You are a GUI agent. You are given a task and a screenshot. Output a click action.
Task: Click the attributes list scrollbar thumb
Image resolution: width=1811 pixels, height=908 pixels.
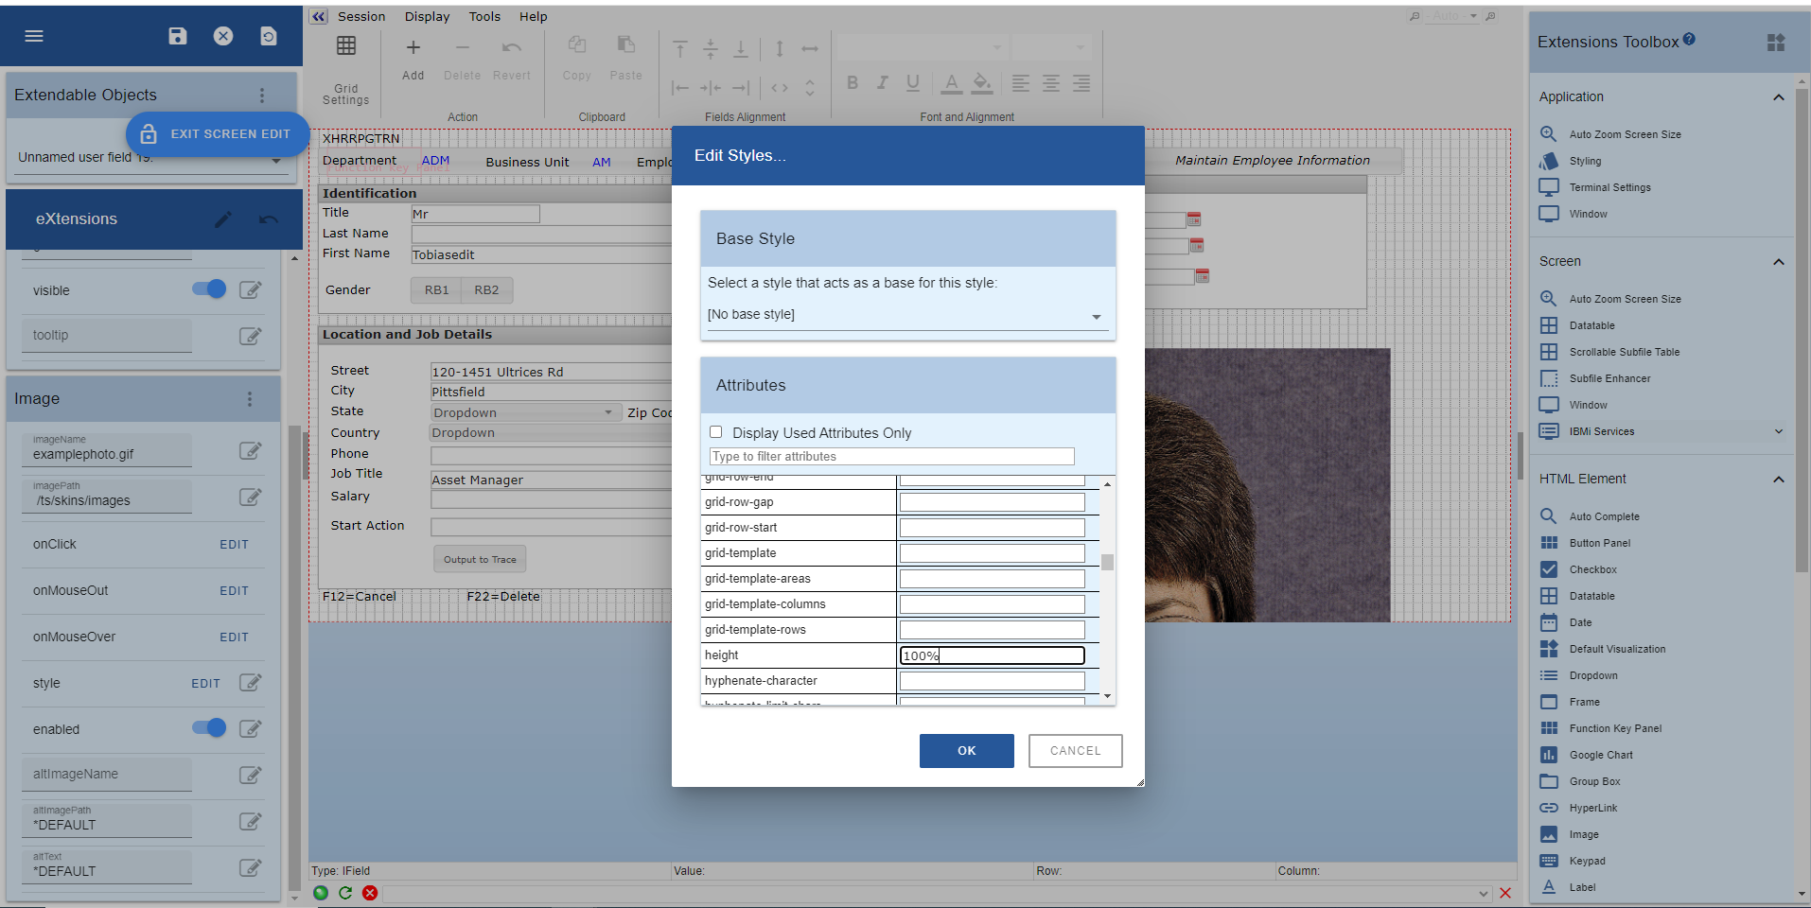(1107, 562)
